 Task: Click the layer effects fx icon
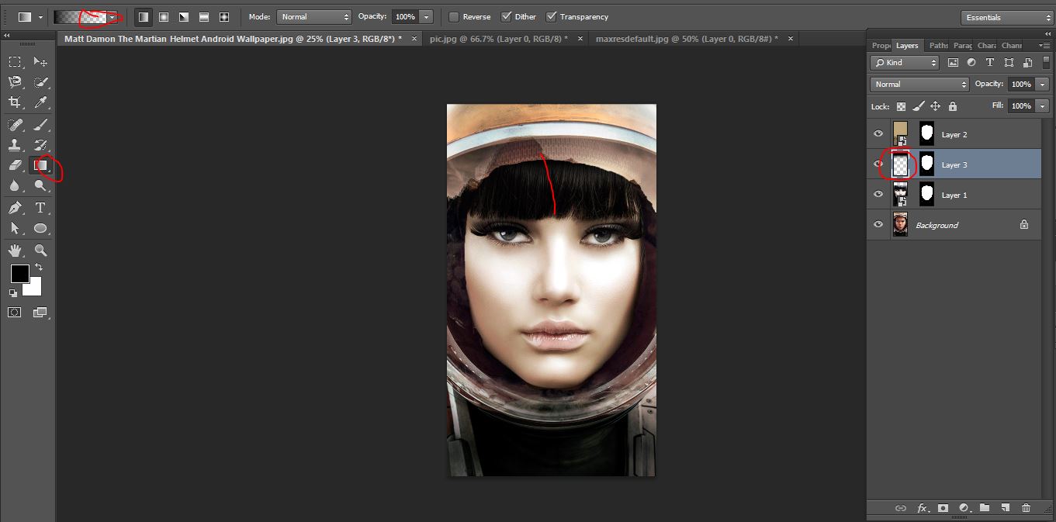[922, 508]
